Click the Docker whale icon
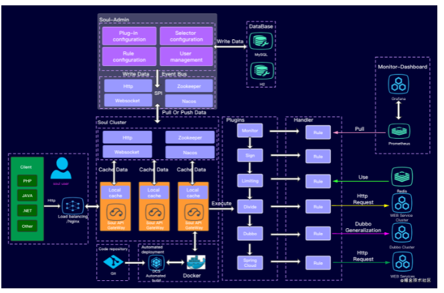 [x=196, y=262]
